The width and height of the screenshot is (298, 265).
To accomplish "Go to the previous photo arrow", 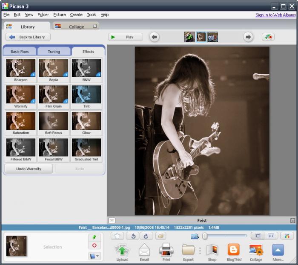I will pyautogui.click(x=154, y=37).
